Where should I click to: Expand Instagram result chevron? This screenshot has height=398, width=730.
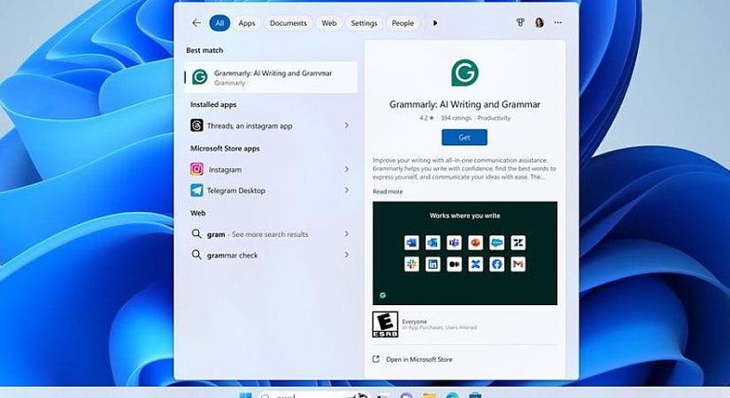coord(346,169)
